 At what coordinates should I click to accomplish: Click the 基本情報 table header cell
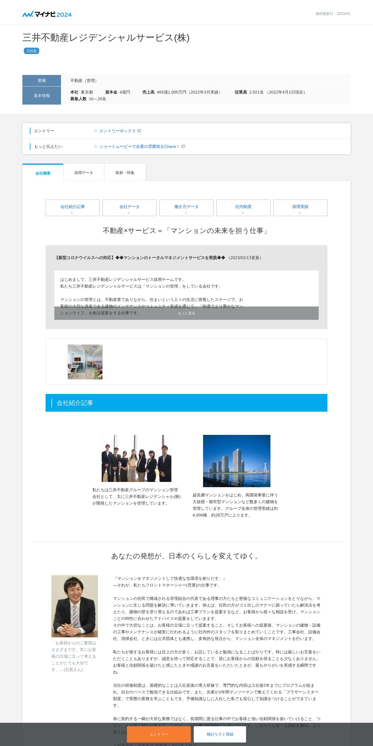coord(42,96)
